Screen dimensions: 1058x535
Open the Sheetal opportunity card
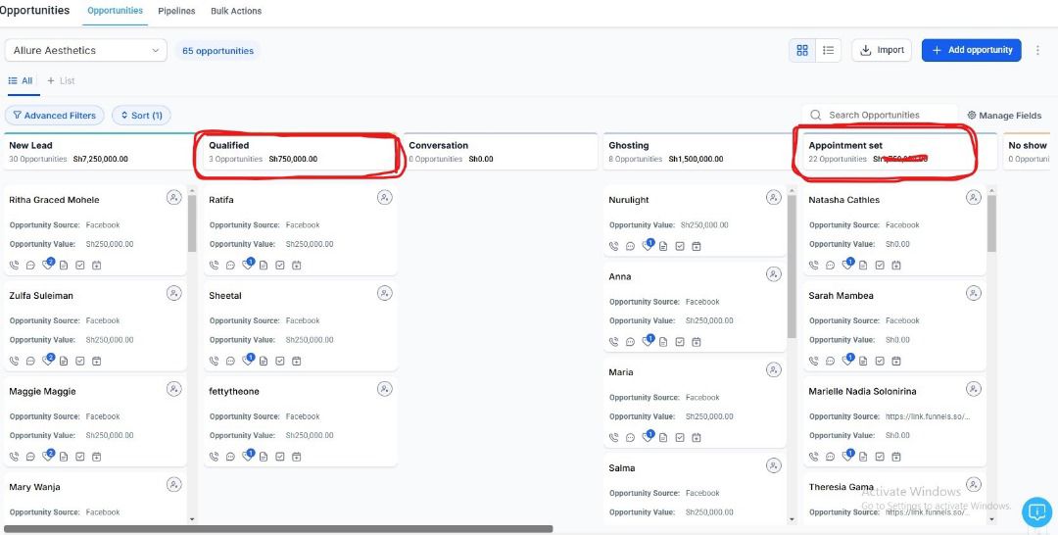pos(301,326)
